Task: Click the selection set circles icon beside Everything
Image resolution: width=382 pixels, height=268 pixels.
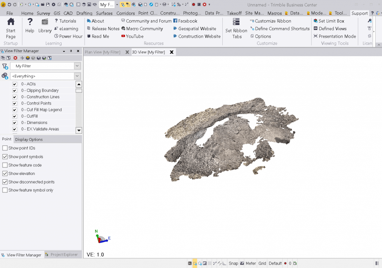Action: (5, 76)
